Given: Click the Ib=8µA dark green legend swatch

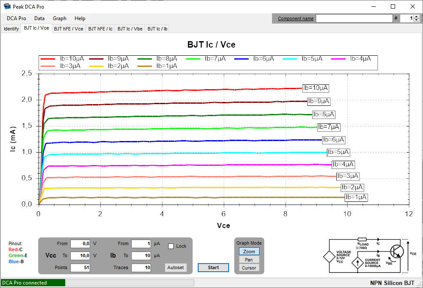Looking at the screenshot, I should coord(145,59).
